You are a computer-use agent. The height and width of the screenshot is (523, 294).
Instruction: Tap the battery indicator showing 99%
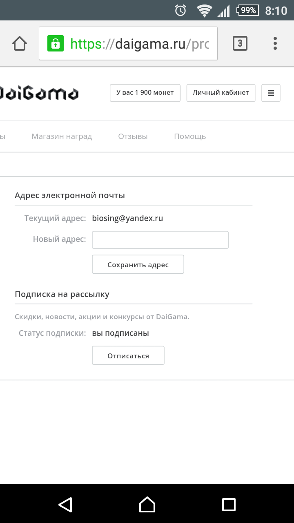[247, 10]
